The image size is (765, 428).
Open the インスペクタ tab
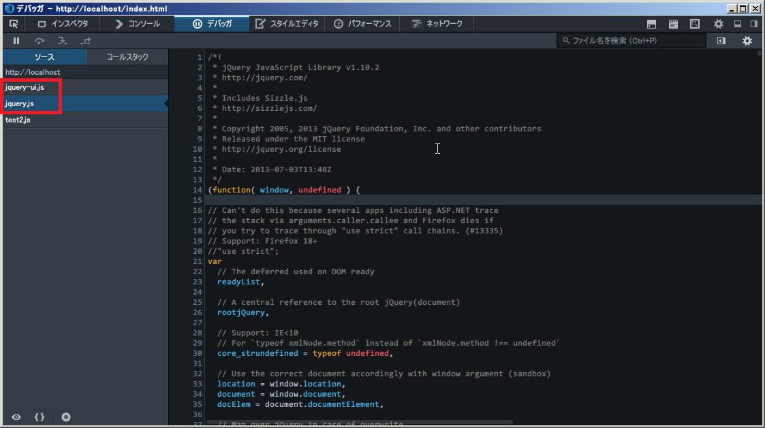pos(63,24)
